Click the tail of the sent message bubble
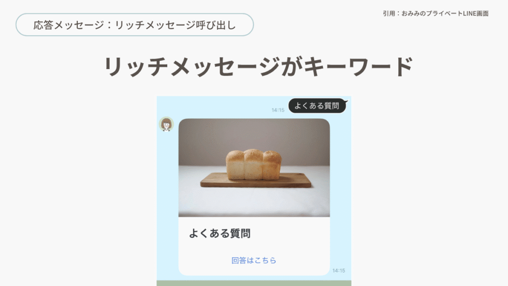Screen dimensions: 508x286 (346, 102)
